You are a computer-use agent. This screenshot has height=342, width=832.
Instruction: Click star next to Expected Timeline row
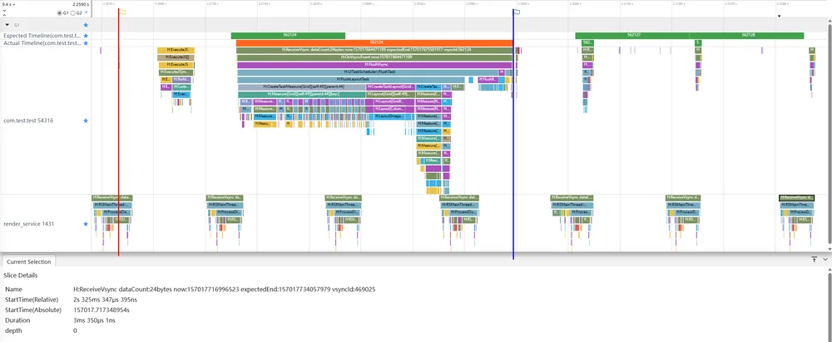pyautogui.click(x=86, y=36)
